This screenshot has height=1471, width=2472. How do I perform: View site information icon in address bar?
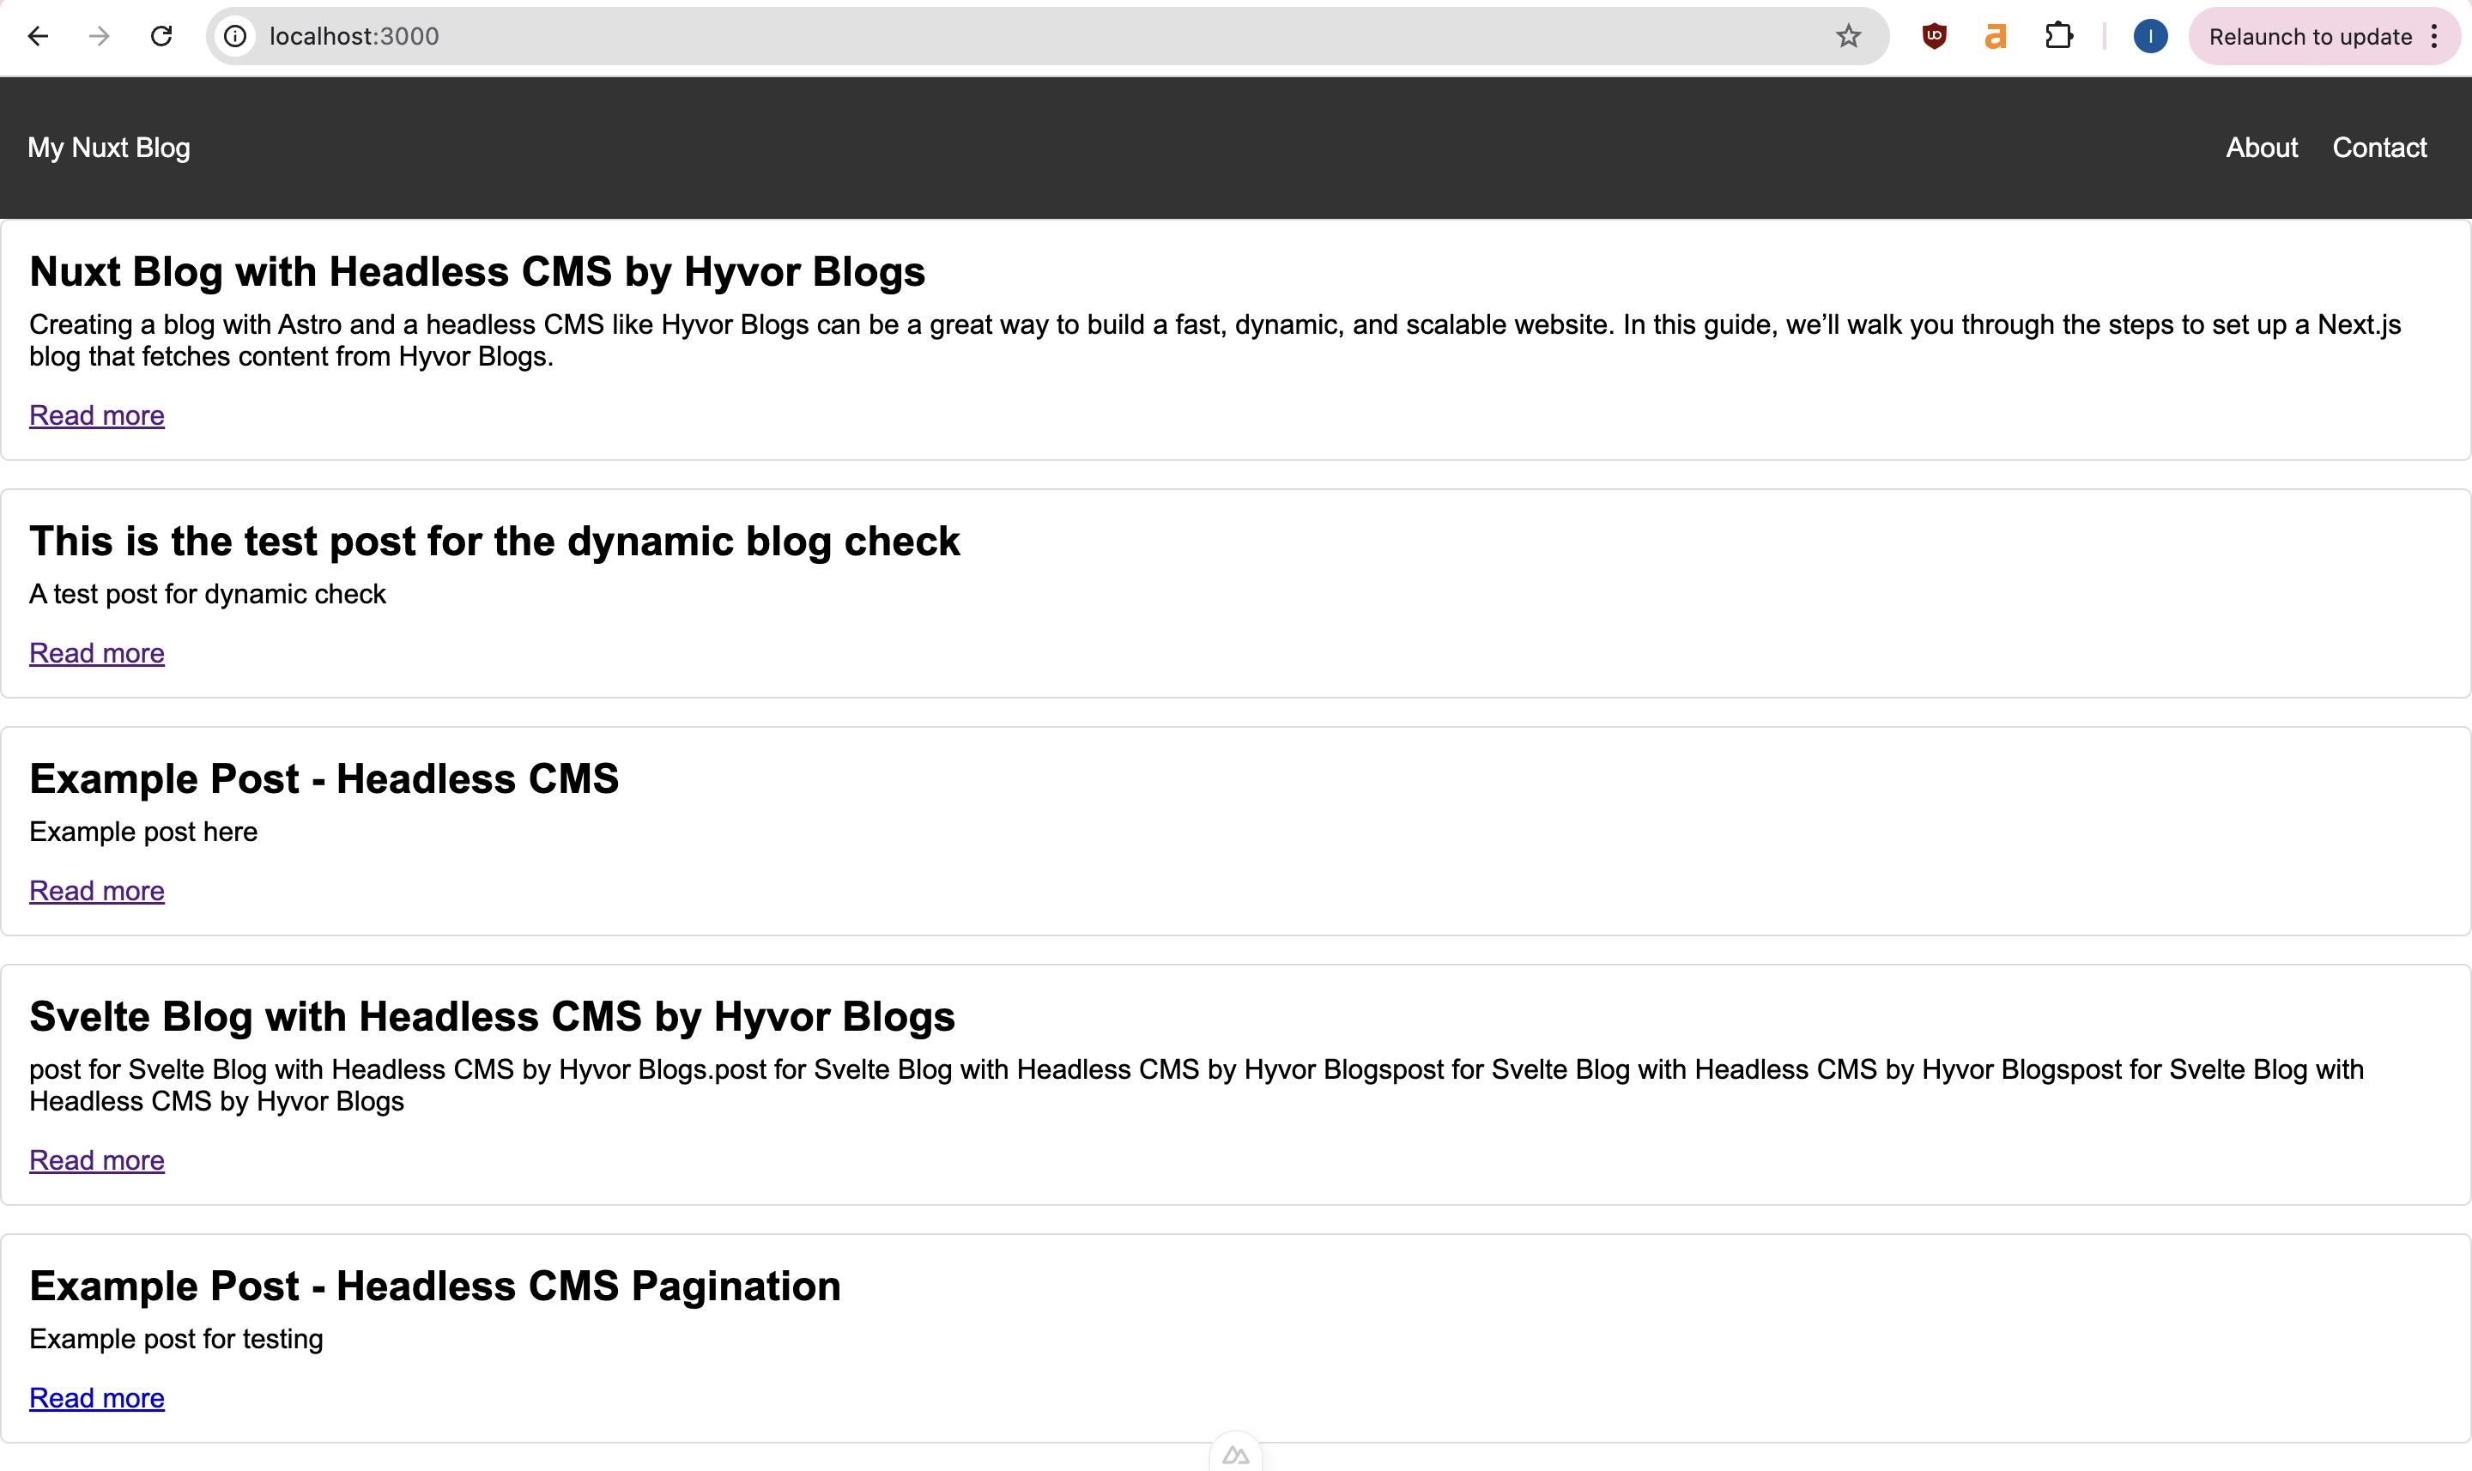click(235, 37)
